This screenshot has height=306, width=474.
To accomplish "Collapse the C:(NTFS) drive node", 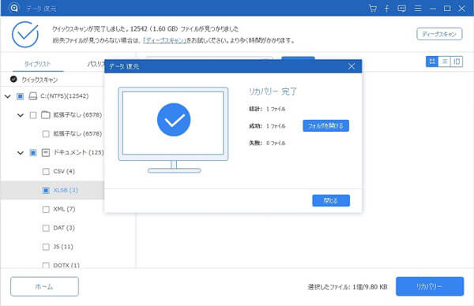I will pyautogui.click(x=8, y=96).
